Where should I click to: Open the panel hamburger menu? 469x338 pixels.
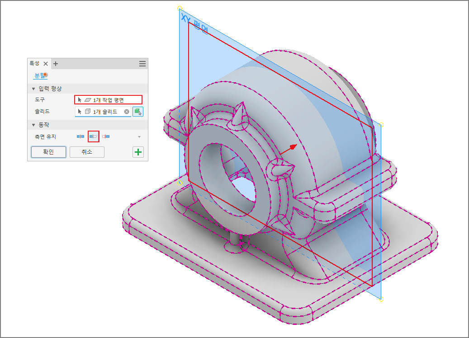(x=142, y=64)
